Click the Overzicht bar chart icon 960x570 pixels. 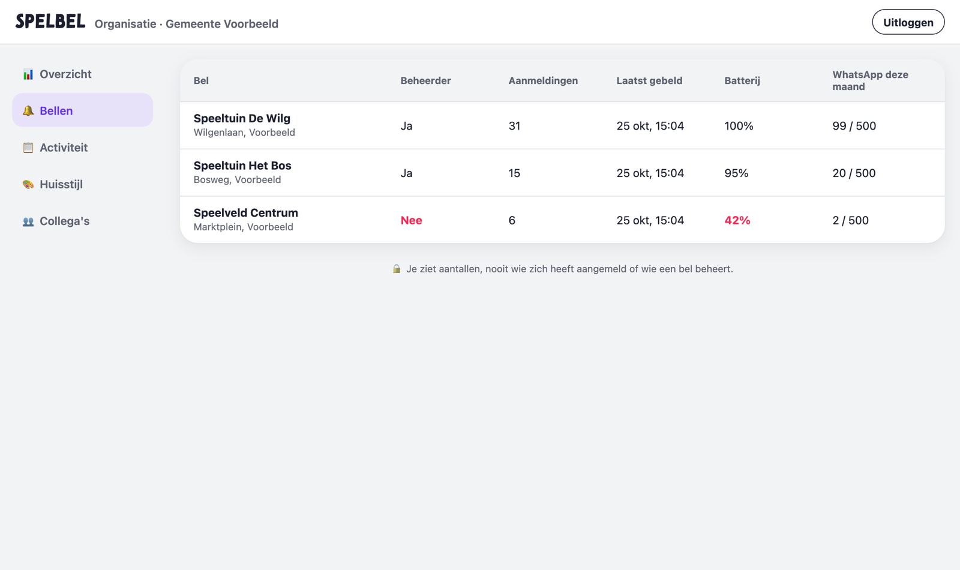pos(28,74)
